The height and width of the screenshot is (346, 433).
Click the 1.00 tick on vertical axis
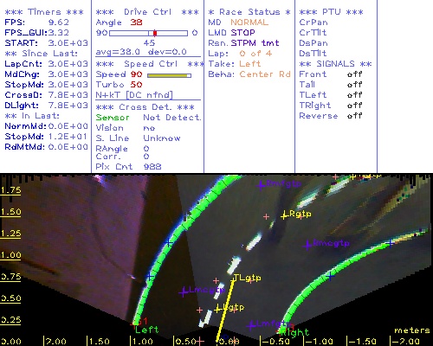coord(10,255)
